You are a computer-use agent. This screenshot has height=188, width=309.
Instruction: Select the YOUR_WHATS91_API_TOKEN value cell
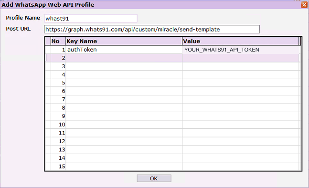[241, 50]
